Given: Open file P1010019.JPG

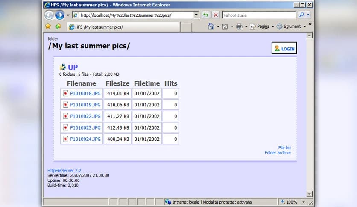Looking at the screenshot, I should 85,105.
